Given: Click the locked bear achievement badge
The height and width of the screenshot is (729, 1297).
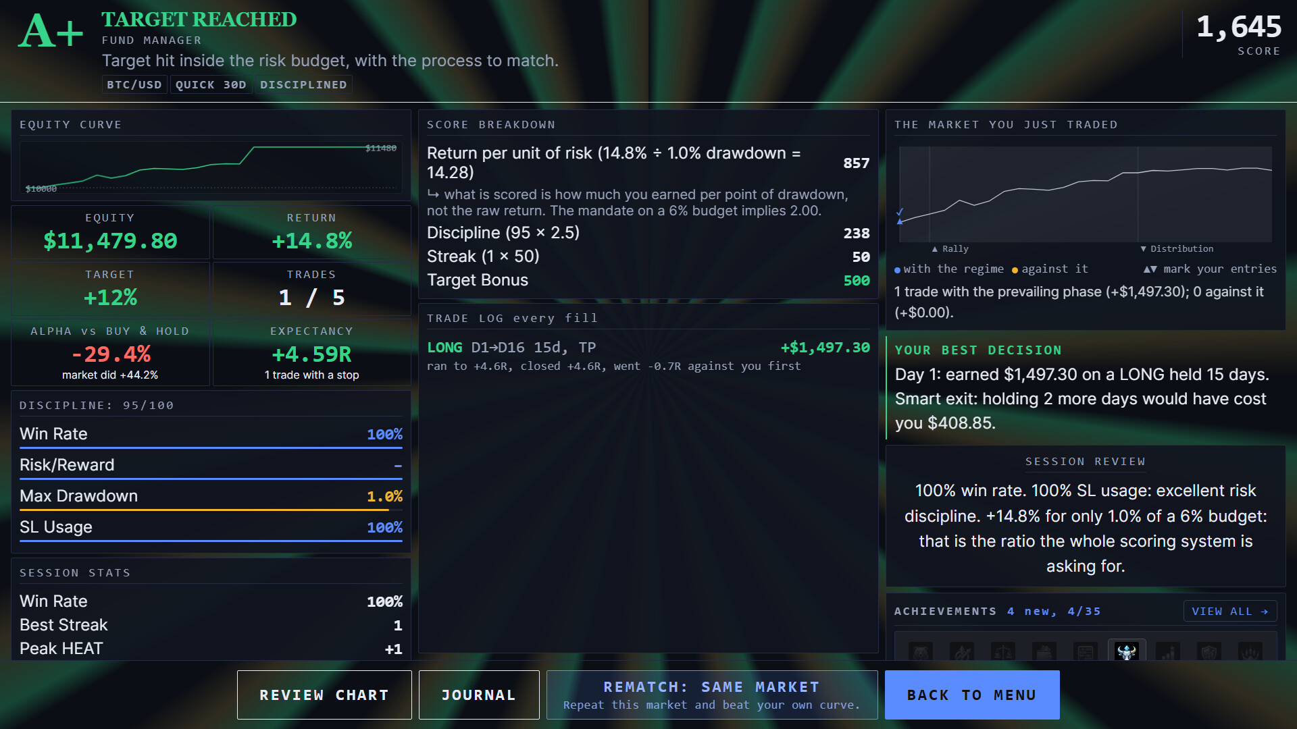Looking at the screenshot, I should [x=920, y=651].
